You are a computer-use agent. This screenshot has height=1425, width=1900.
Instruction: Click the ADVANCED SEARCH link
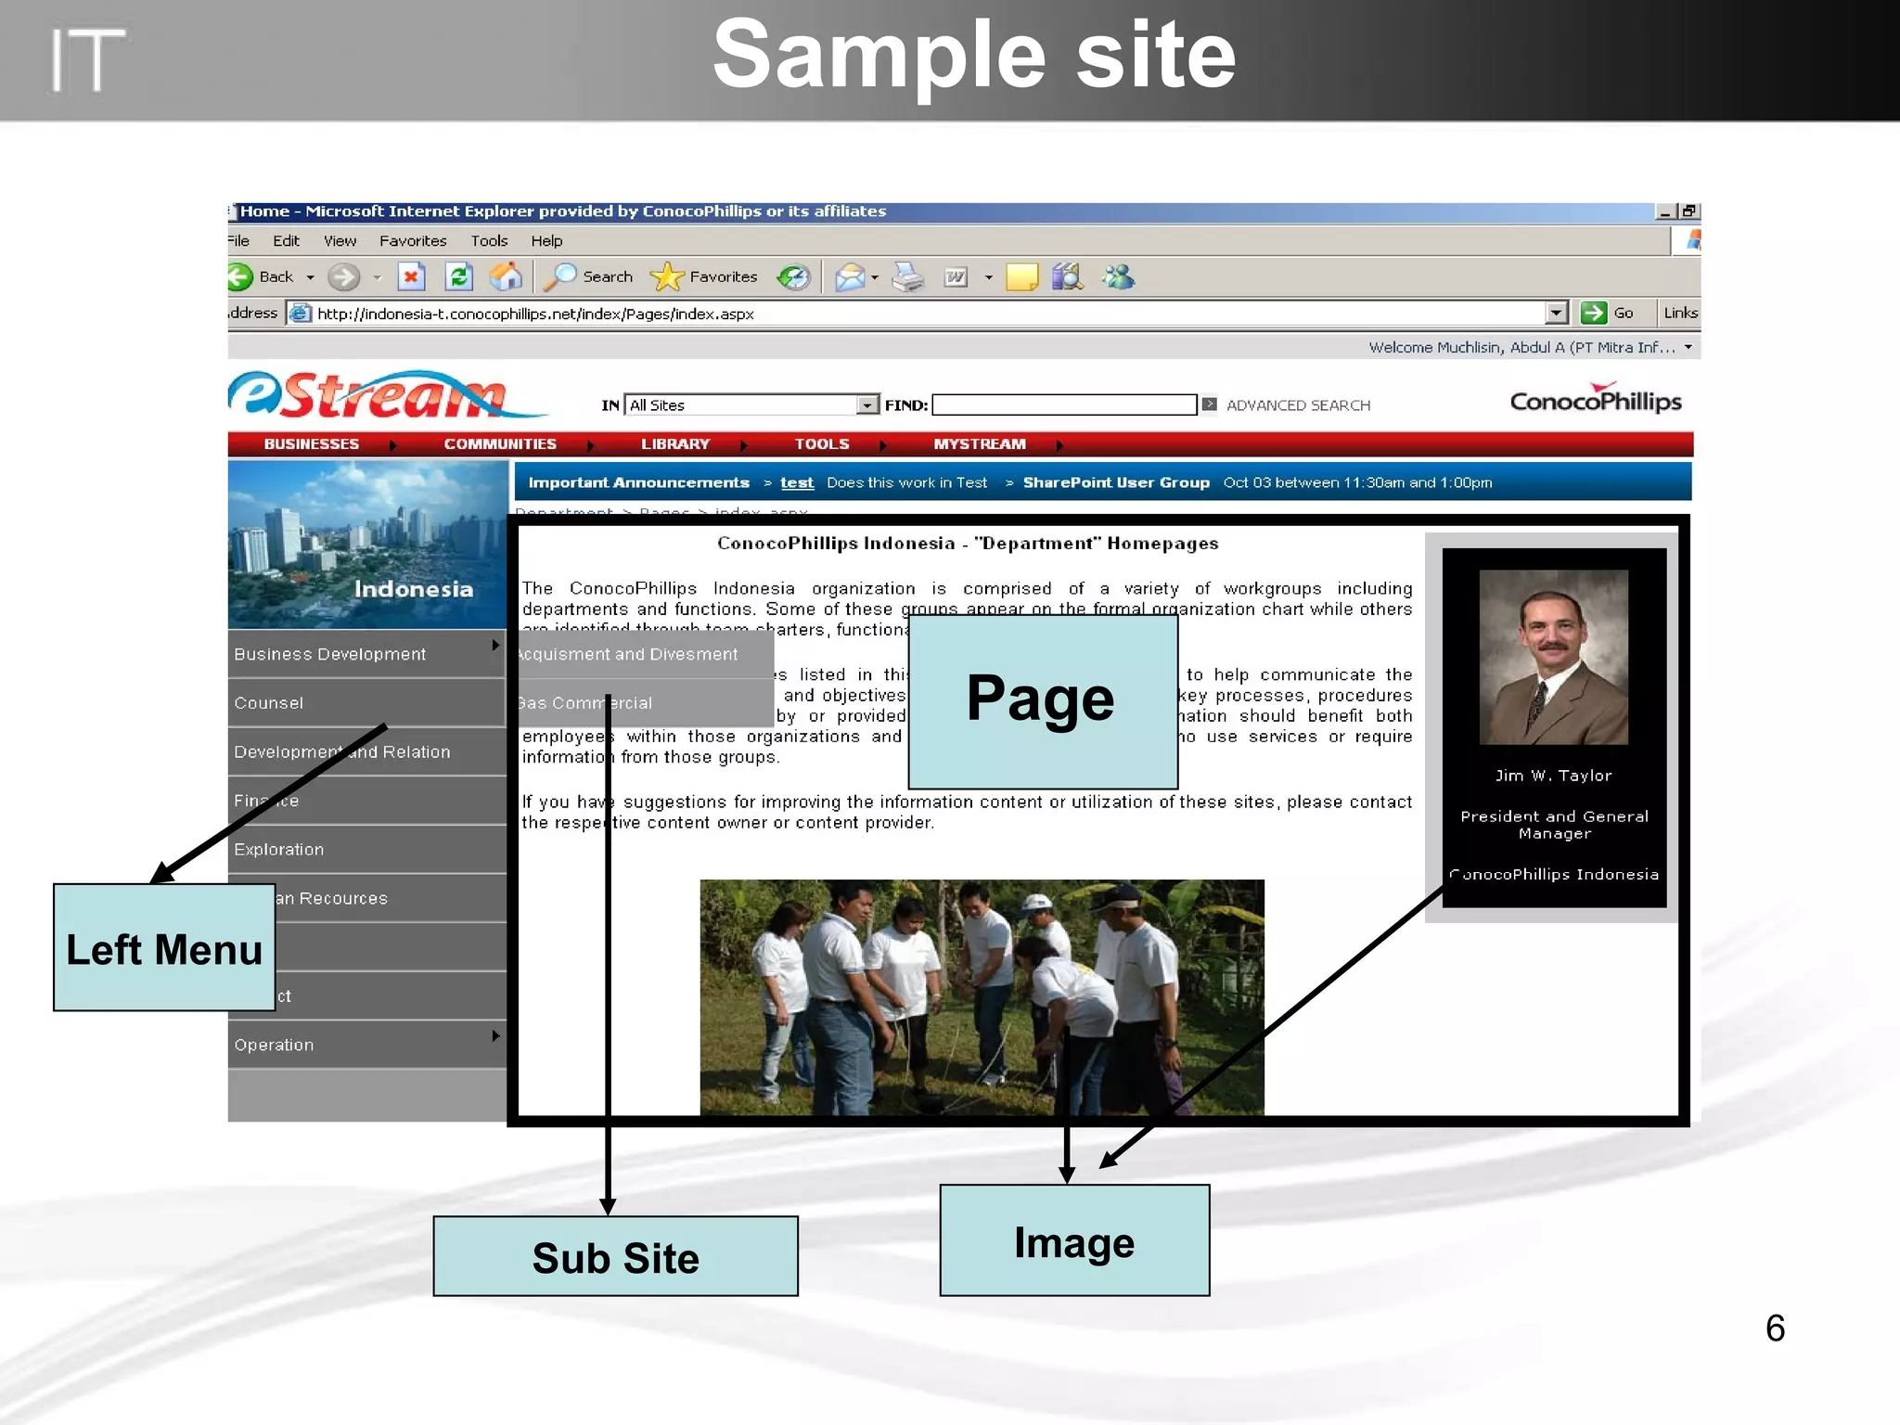(x=1298, y=405)
